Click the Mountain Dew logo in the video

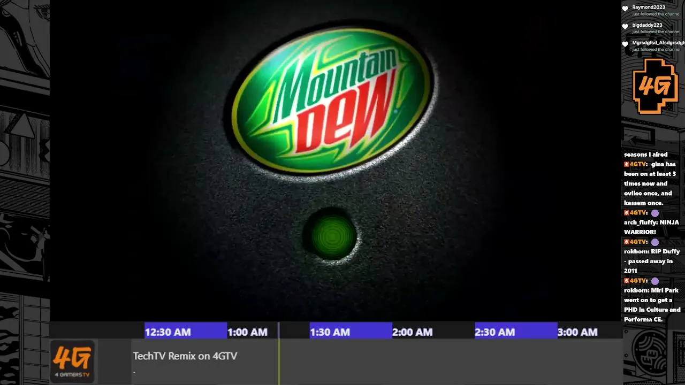[x=332, y=101]
